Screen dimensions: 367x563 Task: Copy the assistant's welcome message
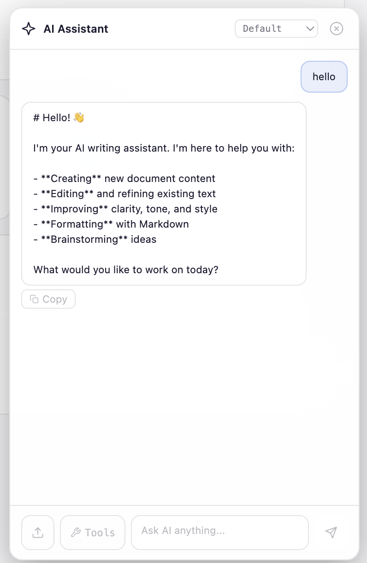(48, 299)
